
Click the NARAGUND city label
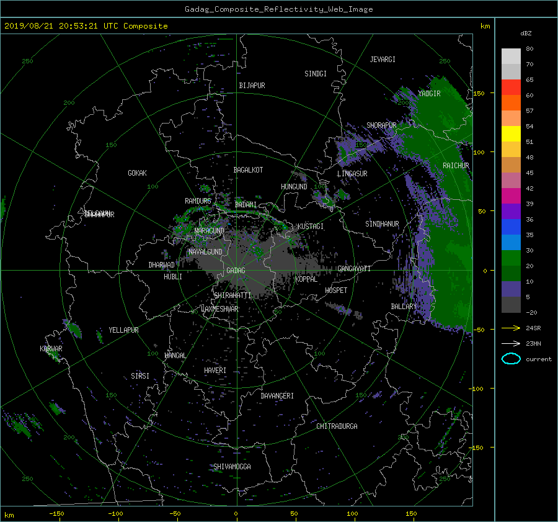point(210,230)
